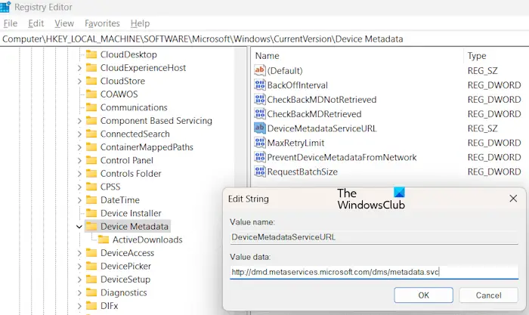Click the Communications folder icon
This screenshot has height=315, width=529.
tap(91, 107)
